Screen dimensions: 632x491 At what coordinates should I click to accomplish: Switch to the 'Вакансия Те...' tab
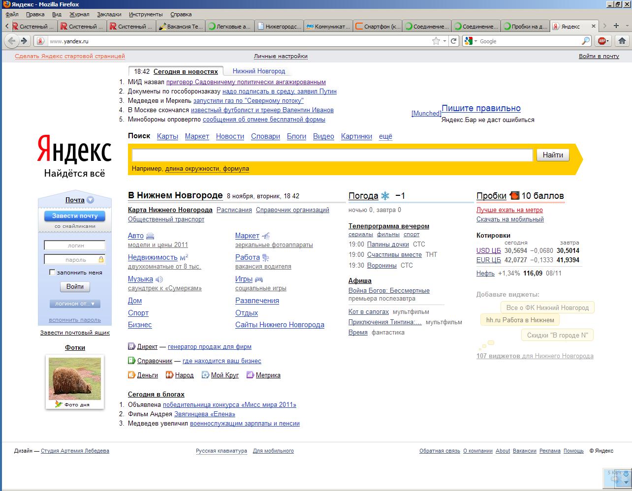tap(180, 26)
